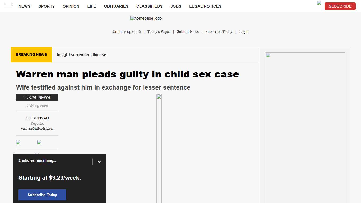Click the homepage logo image
361x203 pixels.
coord(146,18)
